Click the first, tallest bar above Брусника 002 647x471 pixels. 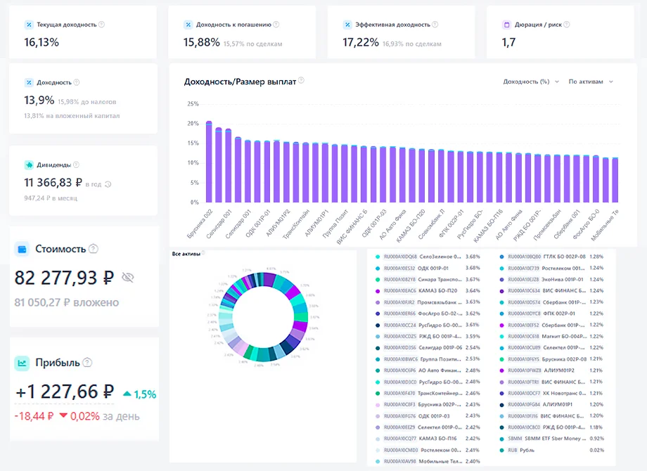209,162
